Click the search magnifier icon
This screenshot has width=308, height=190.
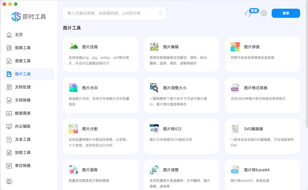(x=161, y=13)
